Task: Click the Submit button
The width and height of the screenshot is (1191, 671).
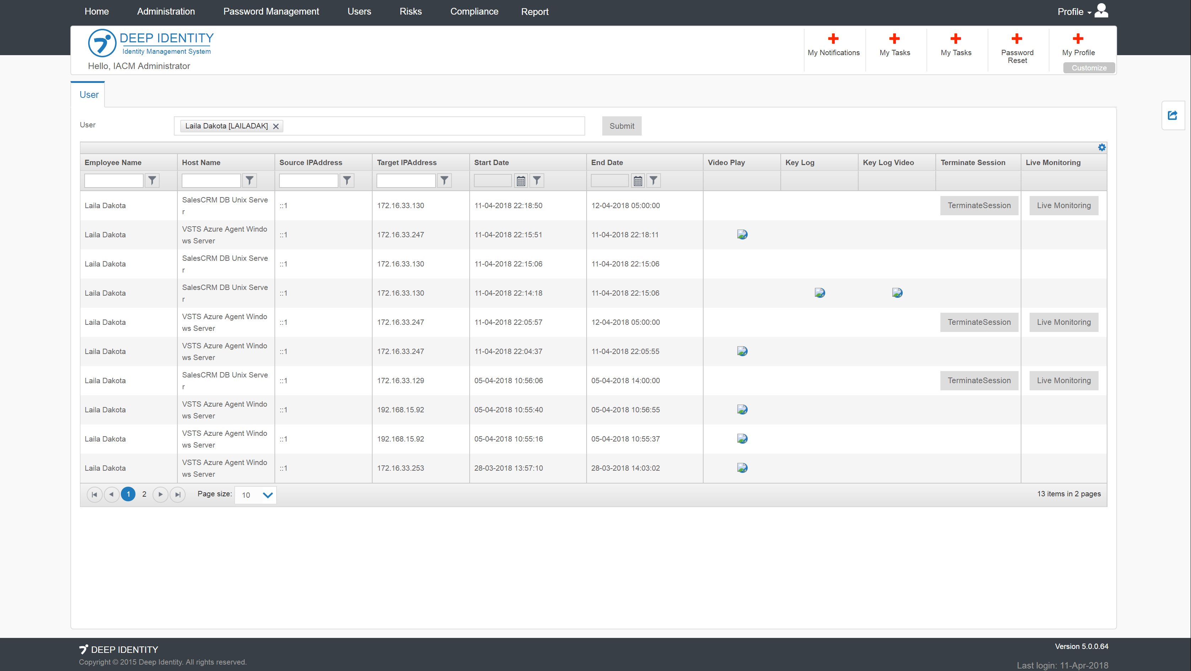Action: [621, 126]
